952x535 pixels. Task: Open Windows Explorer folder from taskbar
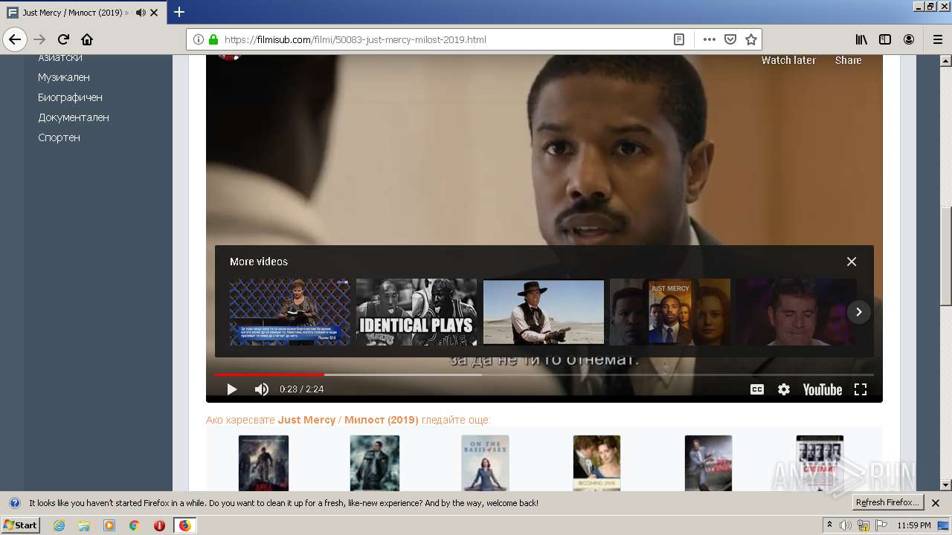[x=84, y=525]
